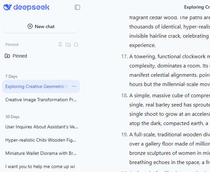Open User Inquires About Assistant's chat

(x=41, y=127)
